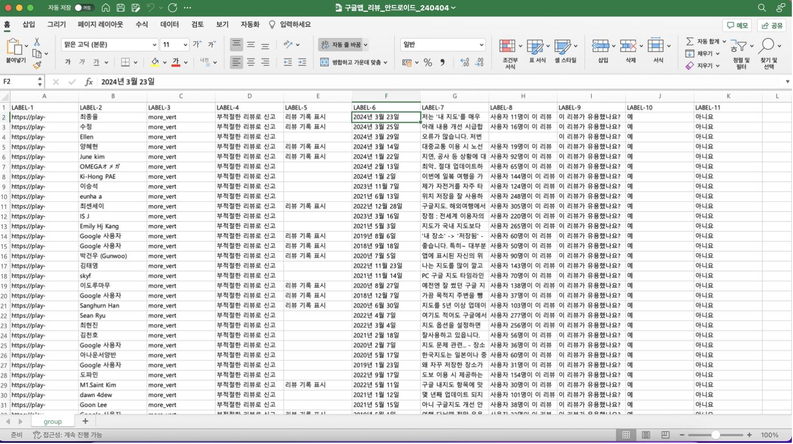793x444 pixels.
Task: Click the Comments (메모) button
Action: click(x=737, y=25)
